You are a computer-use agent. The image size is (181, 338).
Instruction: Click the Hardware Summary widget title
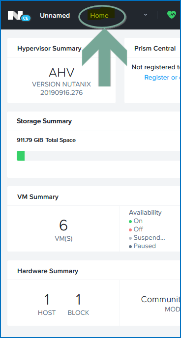[48, 271]
